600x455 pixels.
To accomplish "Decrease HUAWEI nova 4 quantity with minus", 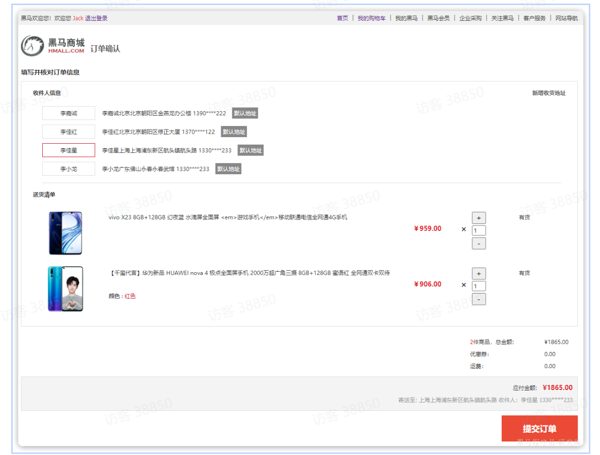I will [x=478, y=299].
